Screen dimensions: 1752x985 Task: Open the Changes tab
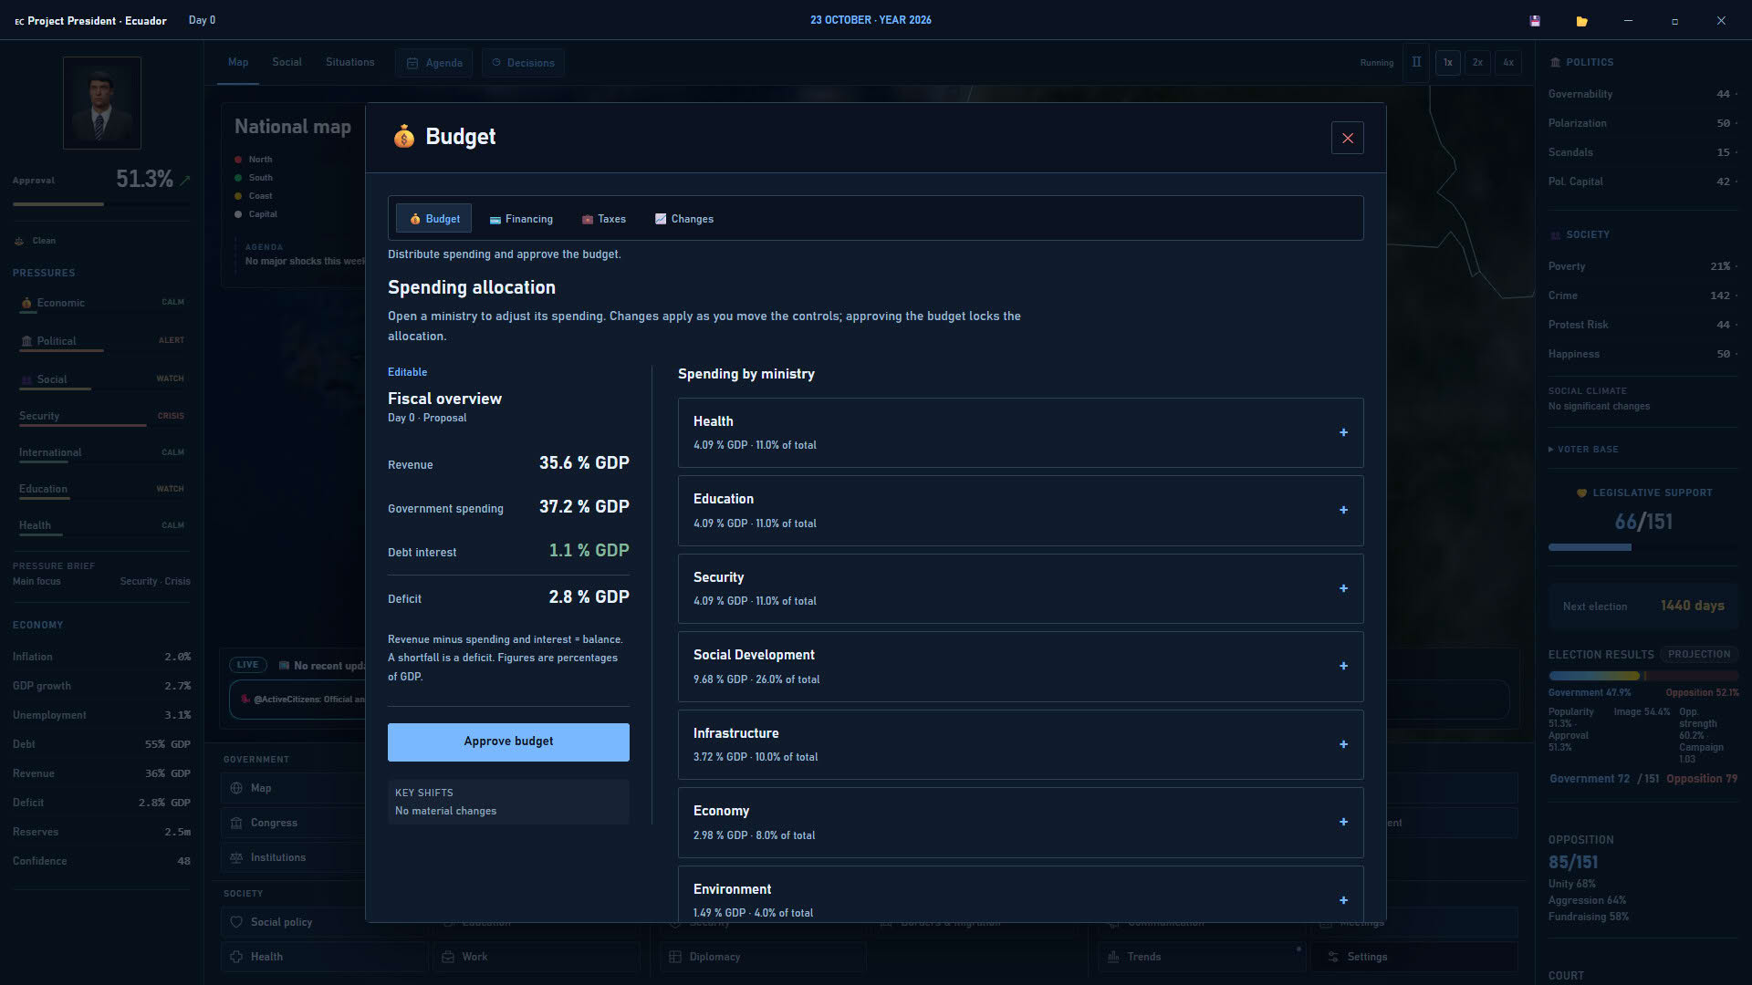[684, 219]
